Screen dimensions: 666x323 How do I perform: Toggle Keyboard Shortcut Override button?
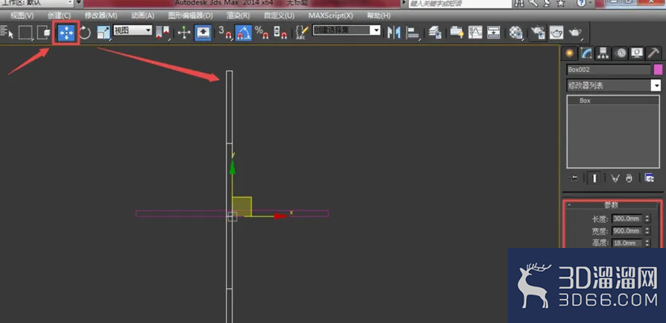tap(203, 32)
